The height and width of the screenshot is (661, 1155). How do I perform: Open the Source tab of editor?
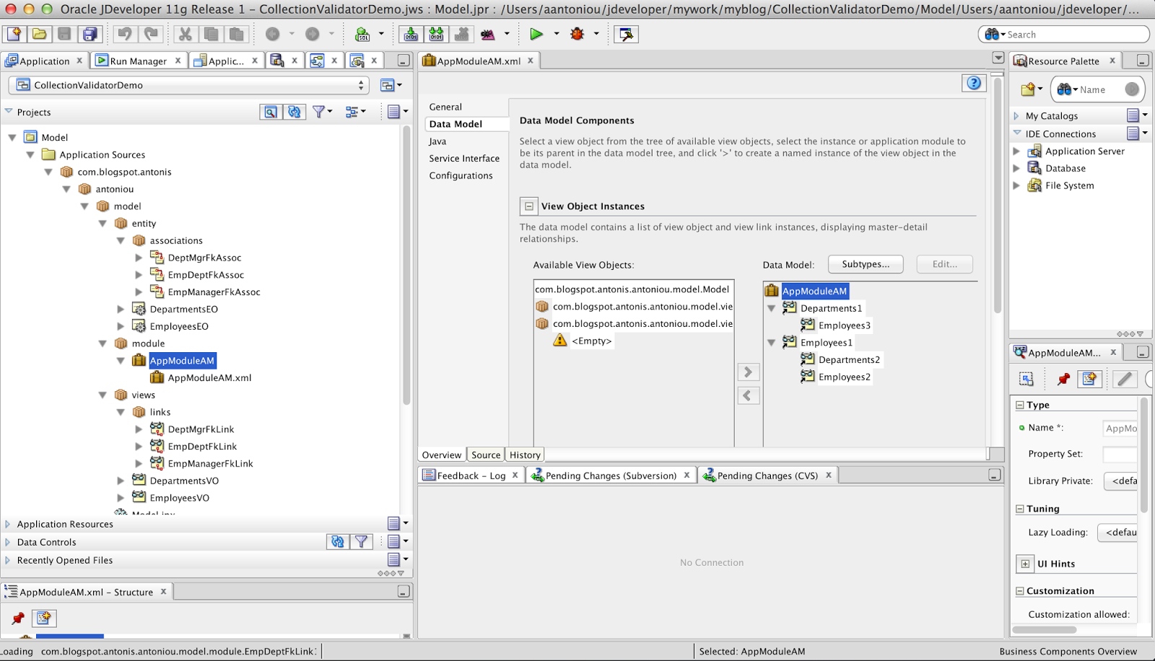pos(486,455)
